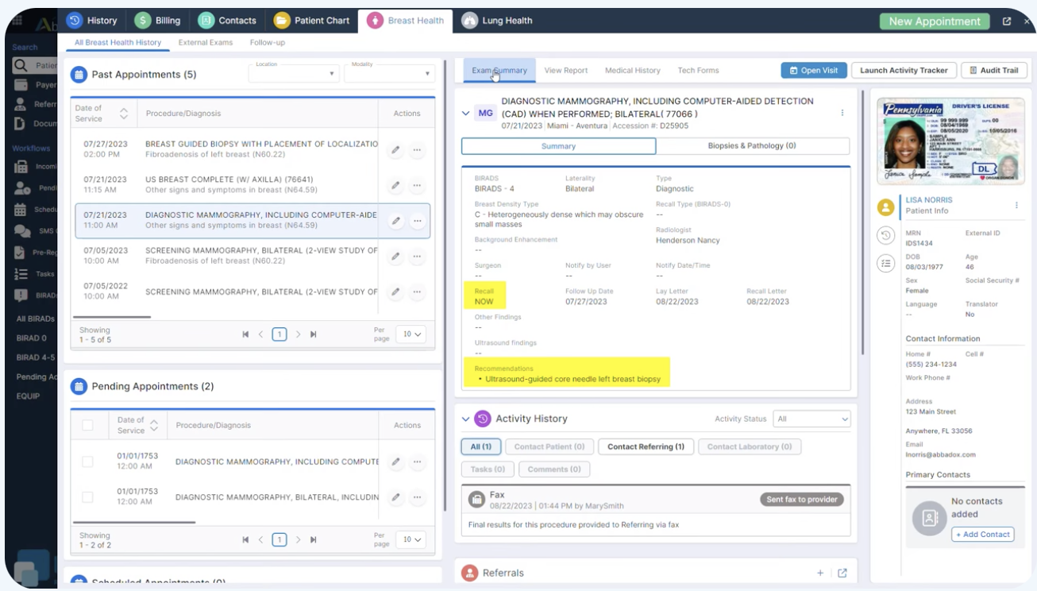The width and height of the screenshot is (1037, 591).
Task: Switch to the Lung Health tab
Action: point(497,21)
